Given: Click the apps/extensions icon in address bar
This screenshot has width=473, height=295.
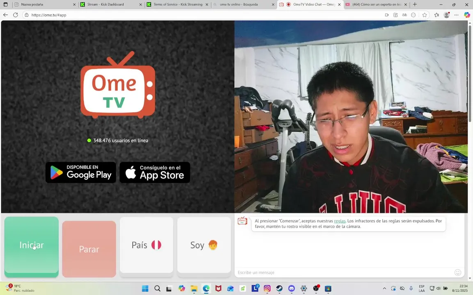Looking at the screenshot, I should click(395, 15).
